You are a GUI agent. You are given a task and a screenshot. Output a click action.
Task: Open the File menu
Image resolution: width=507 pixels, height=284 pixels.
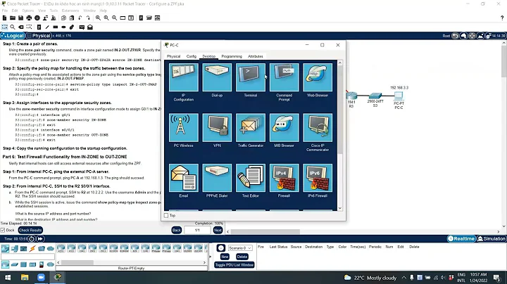click(4, 11)
